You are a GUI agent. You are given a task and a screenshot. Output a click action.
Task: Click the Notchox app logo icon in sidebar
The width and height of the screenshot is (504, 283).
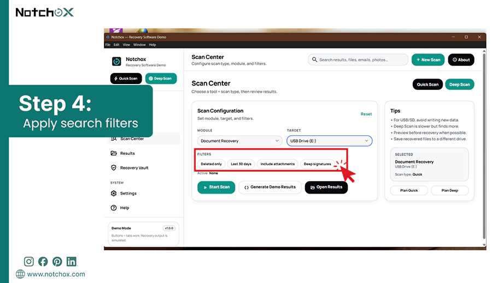[116, 61]
